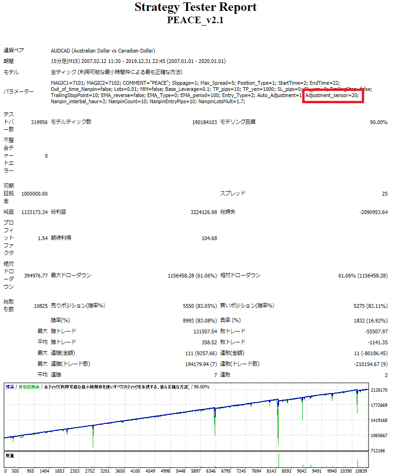The width and height of the screenshot is (393, 475).
Task: Select the expected payoff value '104.68'
Action: click(x=210, y=238)
